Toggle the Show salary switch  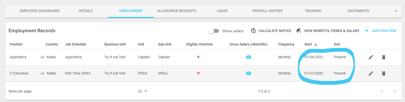tap(214, 31)
